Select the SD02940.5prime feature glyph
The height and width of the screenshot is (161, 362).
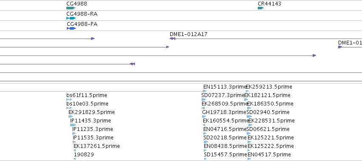click(249, 117)
